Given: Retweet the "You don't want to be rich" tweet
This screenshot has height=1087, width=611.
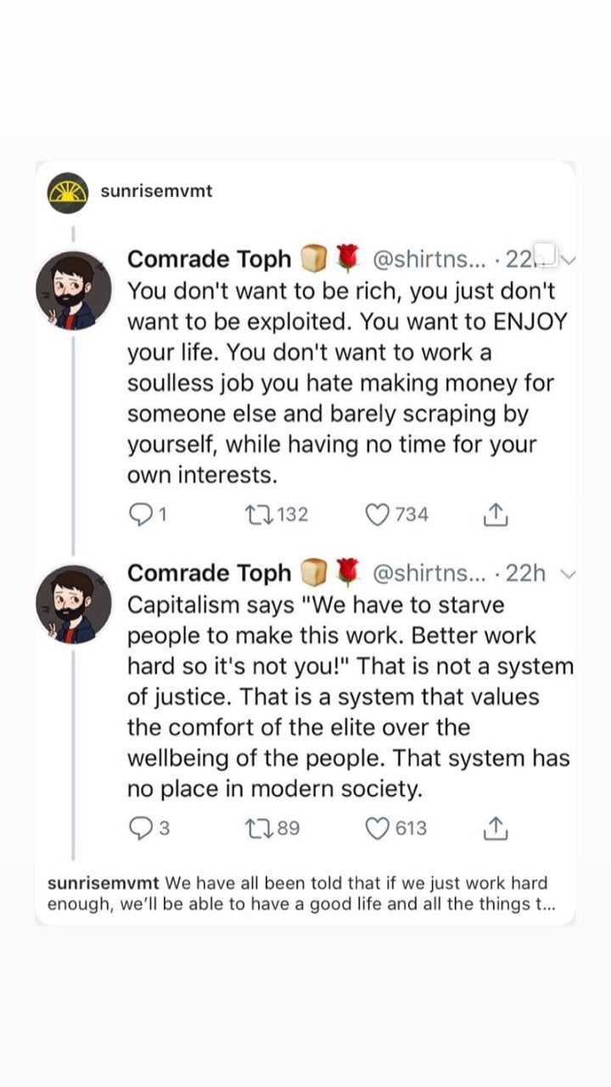Looking at the screenshot, I should coord(255,514).
